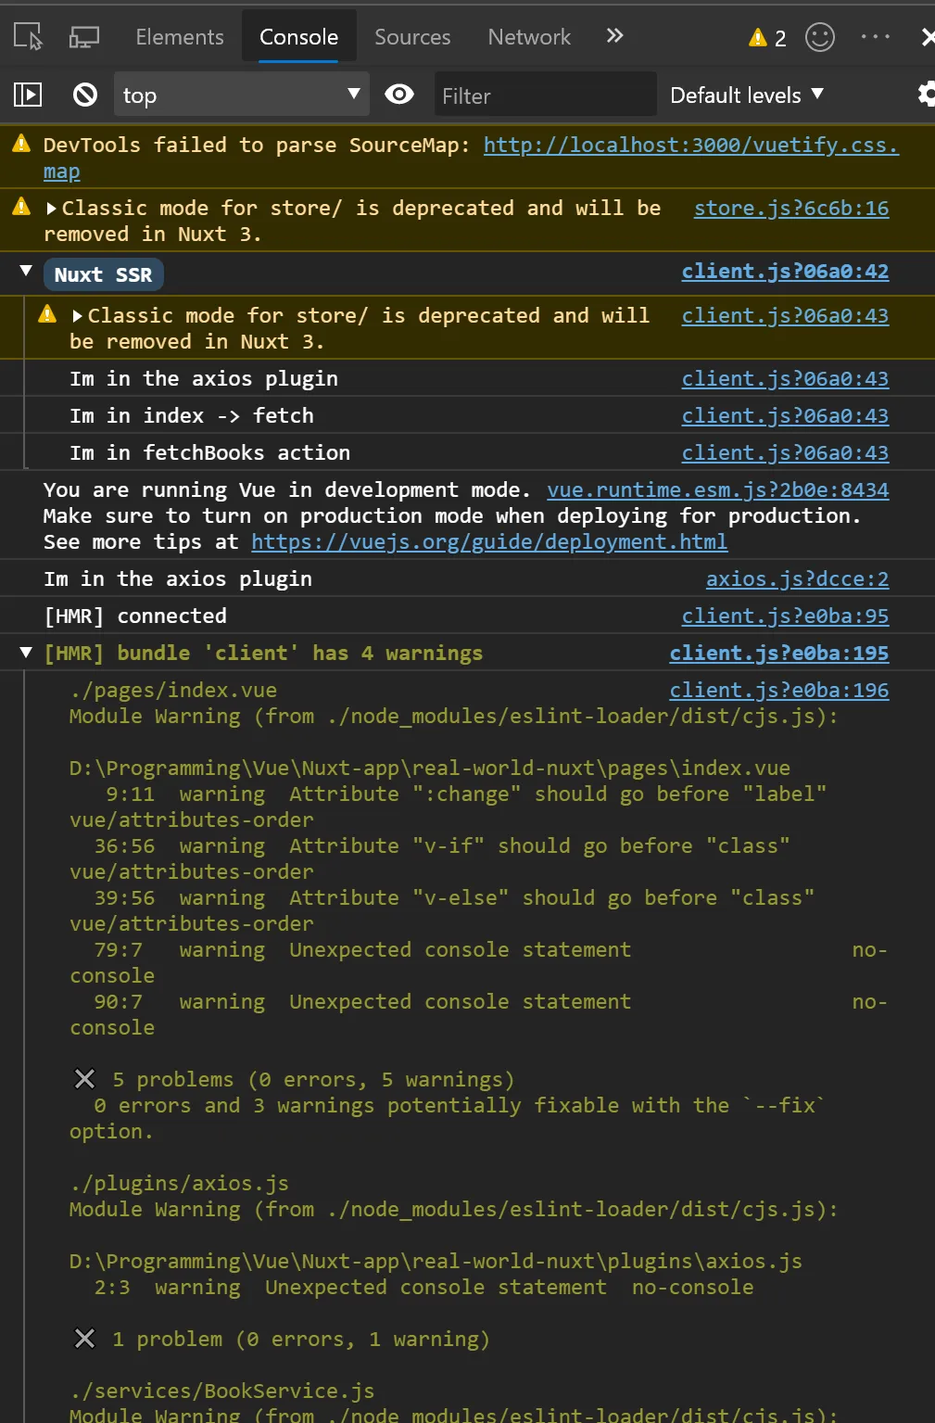
Task: Open the vuetify.css.map SourceMap link
Action: pos(690,146)
